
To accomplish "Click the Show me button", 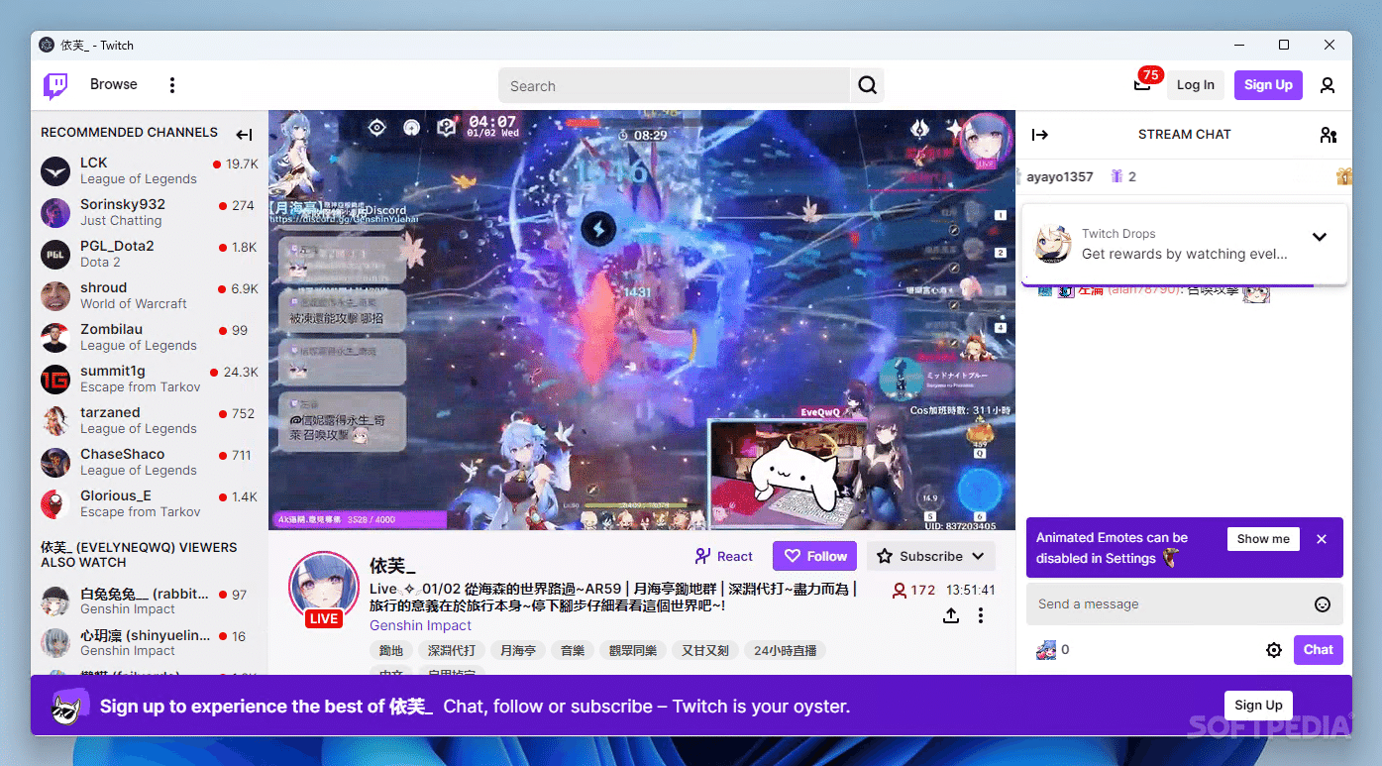I will tap(1263, 539).
